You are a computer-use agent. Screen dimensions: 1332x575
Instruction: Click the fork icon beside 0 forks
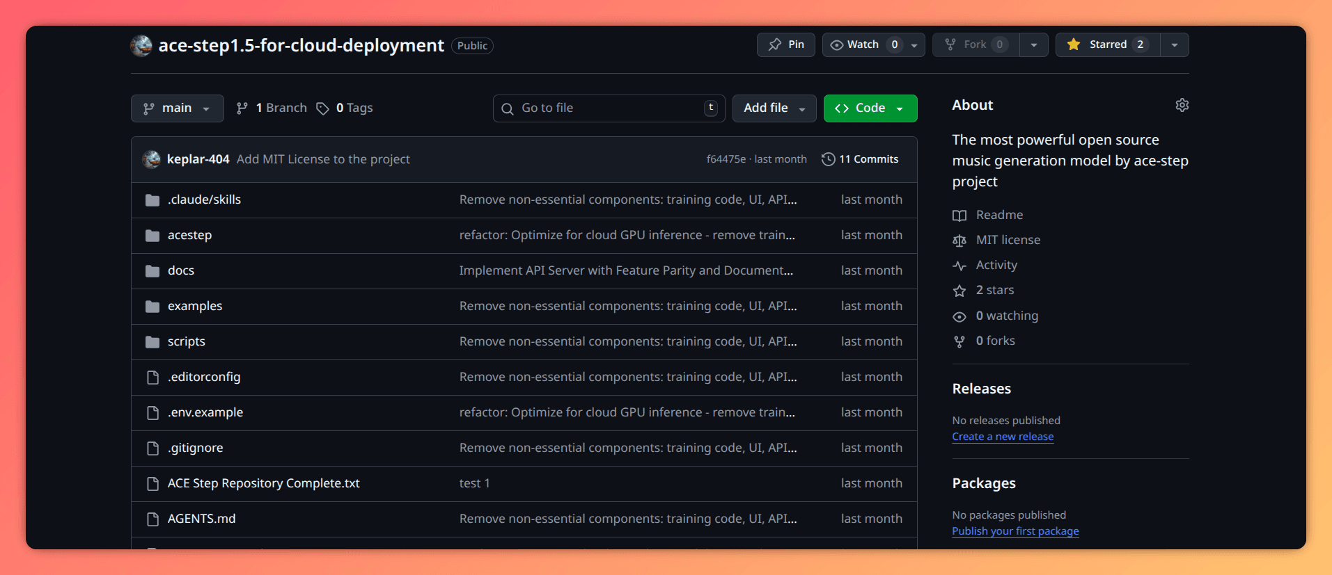pos(959,341)
